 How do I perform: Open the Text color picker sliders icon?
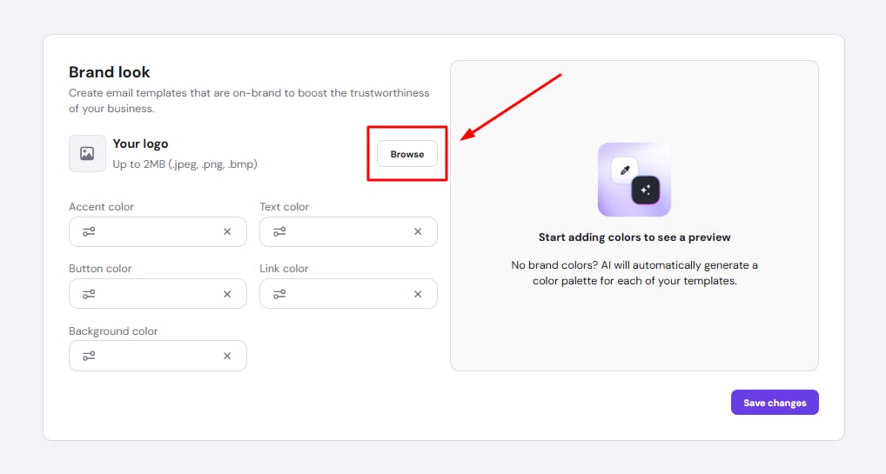279,232
